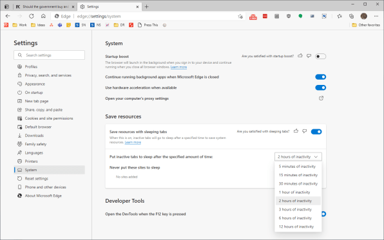Viewport: 384px width, 240px height.
Task: Toggle the DevTools F12 key switch
Action: [323, 214]
